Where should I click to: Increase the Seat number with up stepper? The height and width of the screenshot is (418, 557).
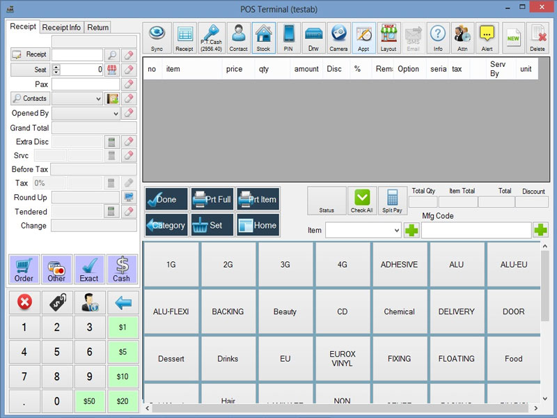[x=56, y=67]
